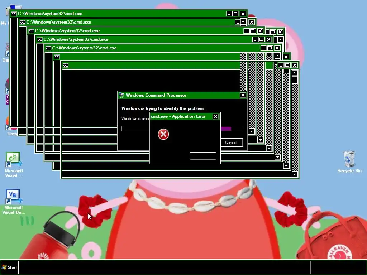
Task: Click the icon of the untitled cmd window behind the frontmost one
Action: click(57, 57)
